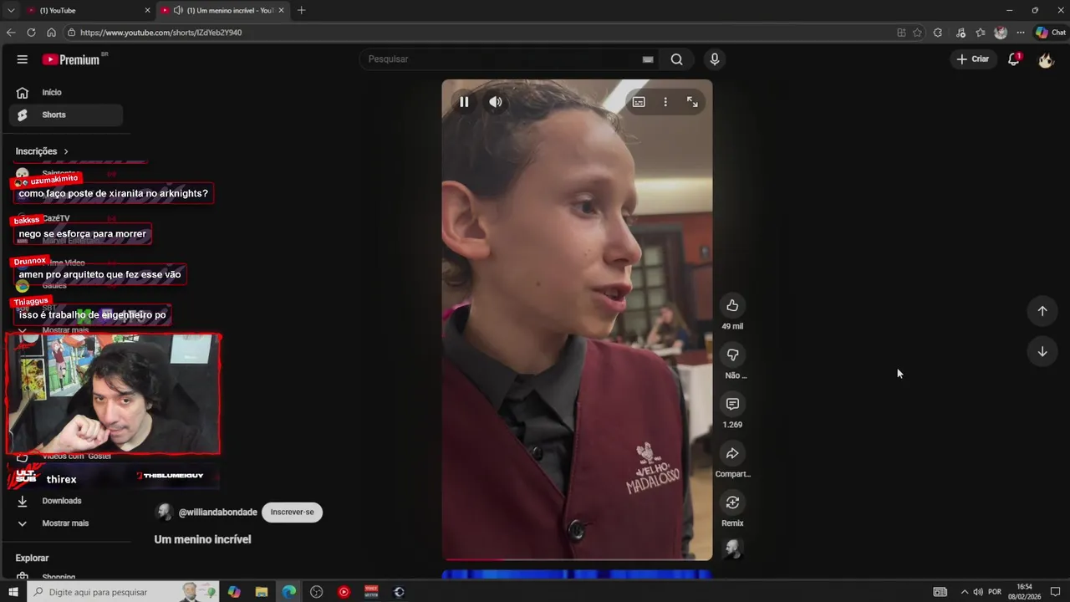Open the on-screen keyboard in search box
This screenshot has width=1070, height=602.
coord(647,59)
